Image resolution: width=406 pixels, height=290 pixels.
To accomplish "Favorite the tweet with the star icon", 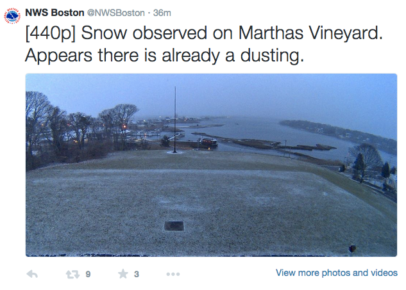I will (x=123, y=274).
